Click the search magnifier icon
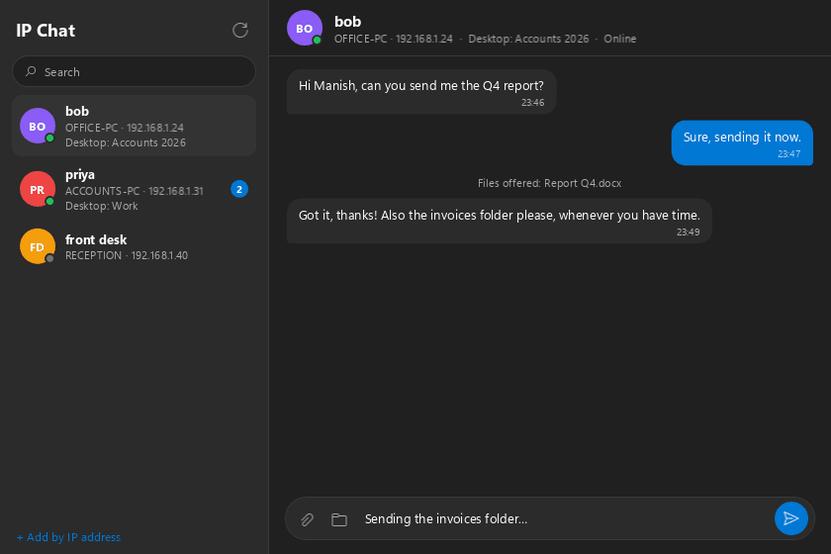Image resolution: width=831 pixels, height=554 pixels. pos(31,71)
